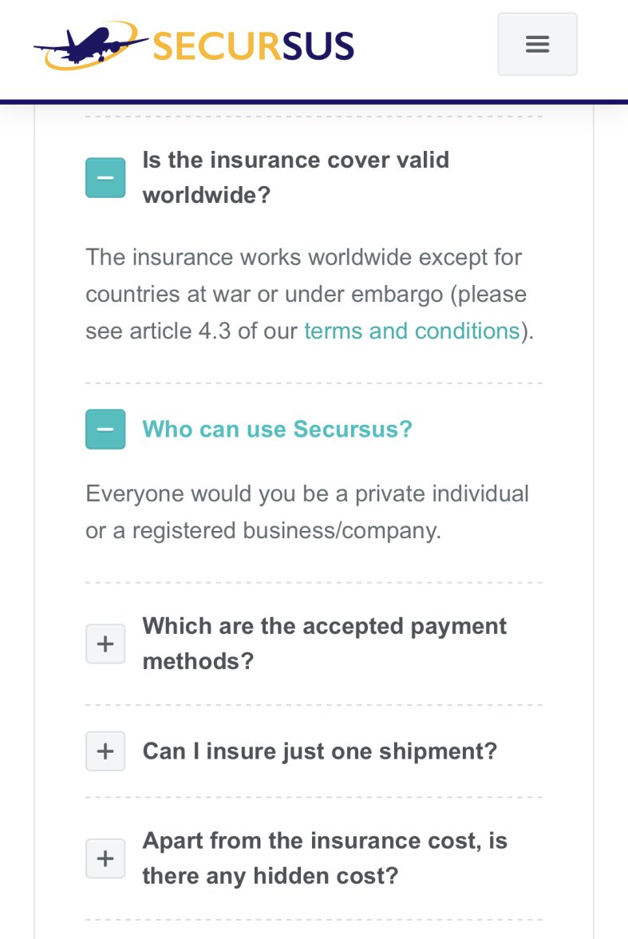628x939 pixels.
Task: Expand the hidden cost question plus icon
Action: tap(105, 858)
